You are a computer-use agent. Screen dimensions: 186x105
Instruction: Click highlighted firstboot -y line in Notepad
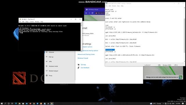pos(110,50)
